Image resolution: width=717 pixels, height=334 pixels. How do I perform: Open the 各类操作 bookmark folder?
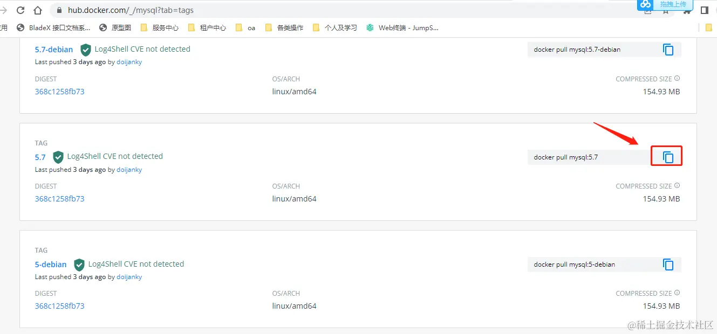click(284, 27)
